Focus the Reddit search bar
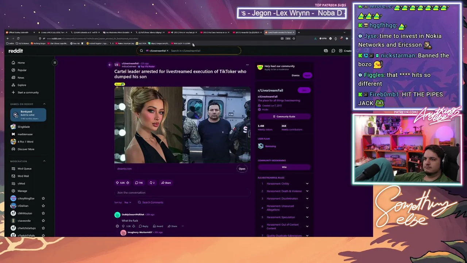Screen dimensions: 467x263 pos(189,51)
